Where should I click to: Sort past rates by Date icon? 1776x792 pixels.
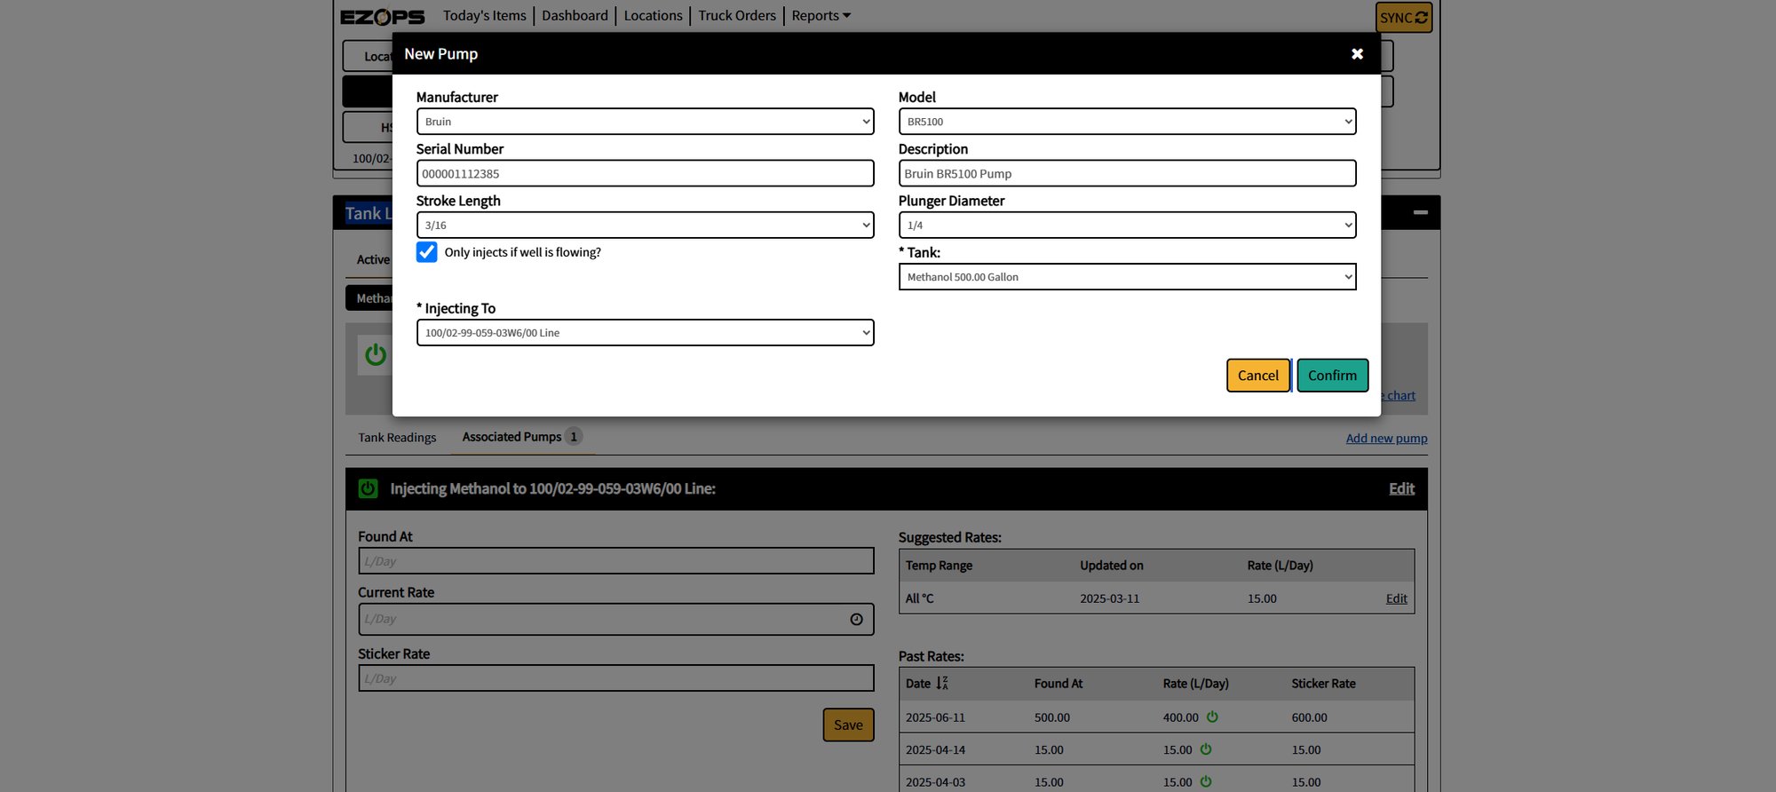click(x=942, y=684)
